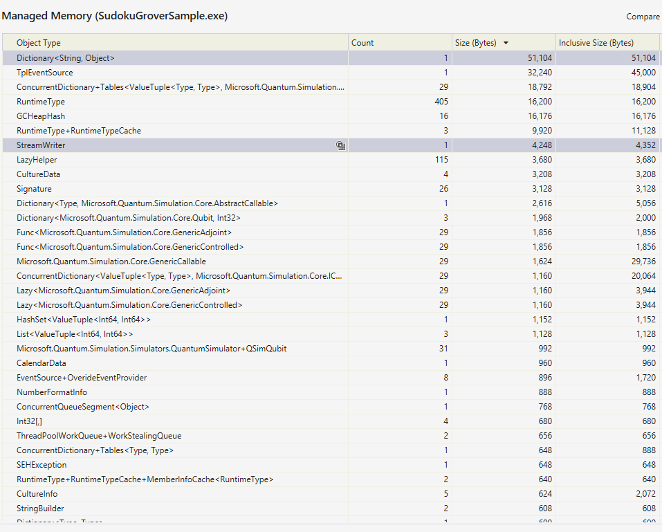Screen dimensions: 662x532
Task: Click the 32,240 size value of TplEventSource
Action: point(540,73)
